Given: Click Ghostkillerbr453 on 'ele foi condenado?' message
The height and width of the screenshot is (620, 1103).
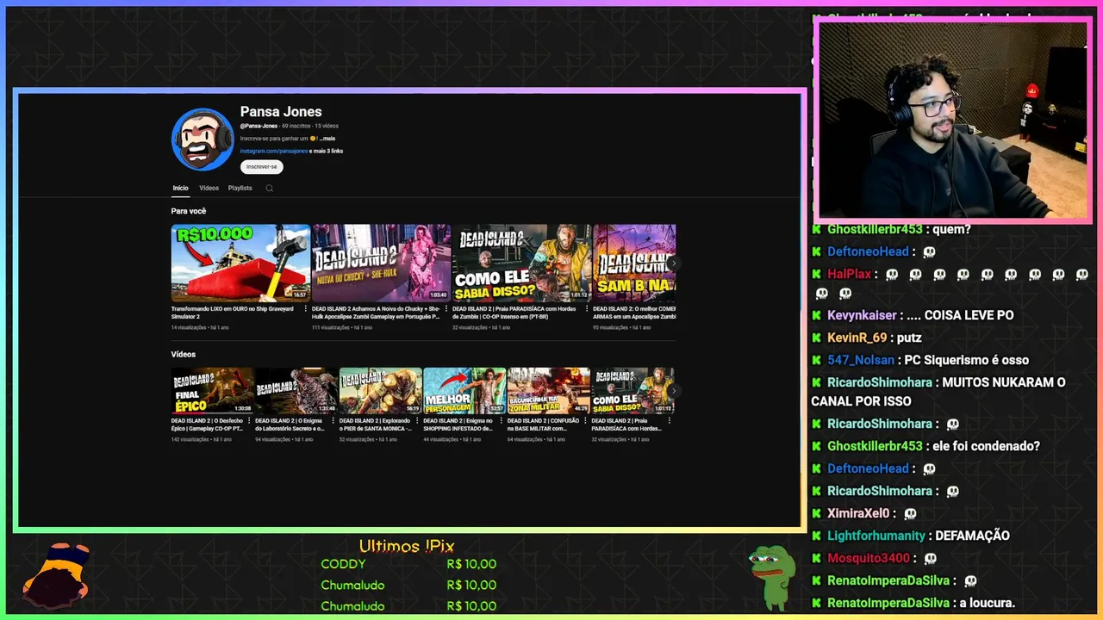Looking at the screenshot, I should (875, 446).
